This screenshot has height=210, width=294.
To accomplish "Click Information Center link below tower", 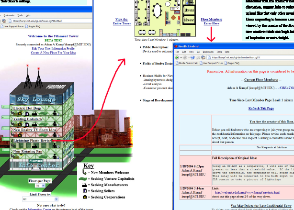I will 39,209.
